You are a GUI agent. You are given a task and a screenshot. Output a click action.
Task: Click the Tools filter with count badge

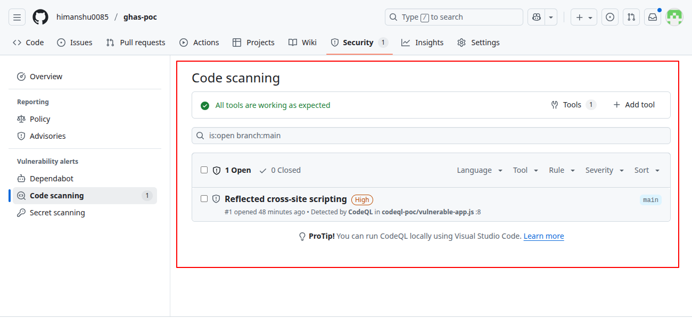point(573,105)
